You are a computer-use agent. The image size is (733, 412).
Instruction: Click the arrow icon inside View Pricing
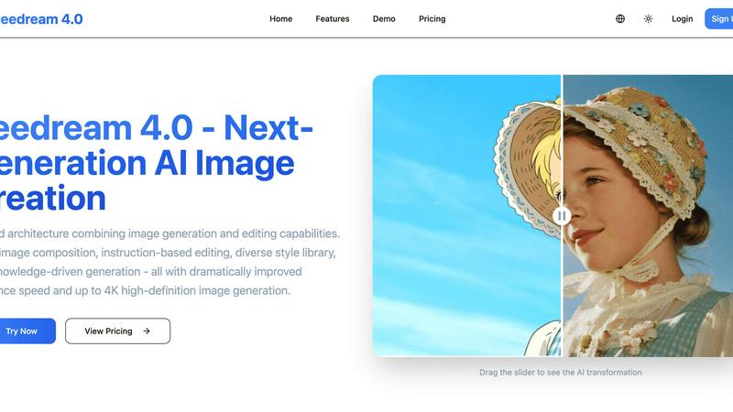[147, 331]
